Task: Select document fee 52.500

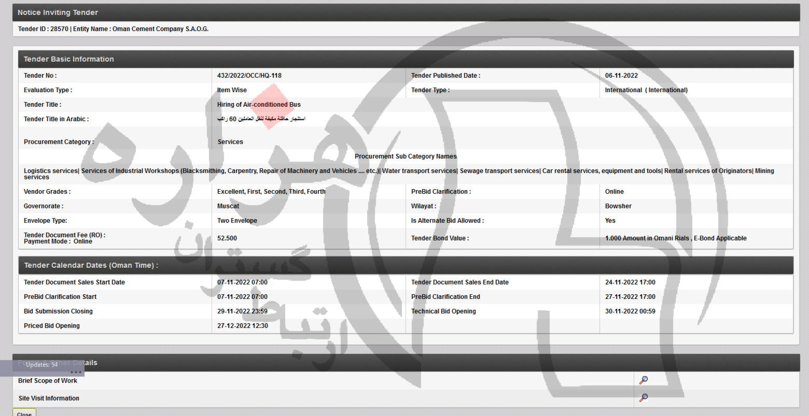Action: point(227,238)
